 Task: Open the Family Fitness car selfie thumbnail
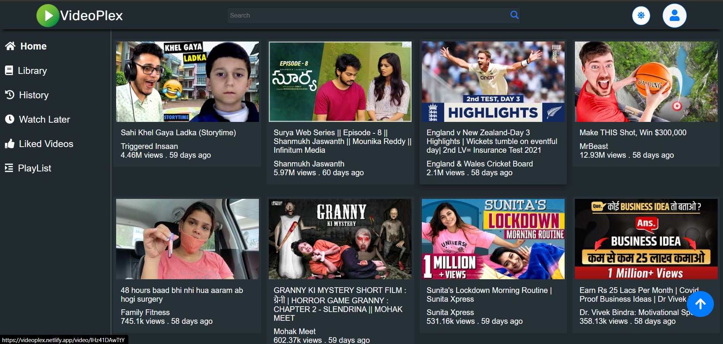pyautogui.click(x=187, y=239)
